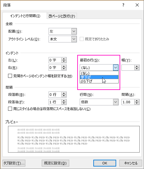Click the 既定に設定 button

pos(55,163)
